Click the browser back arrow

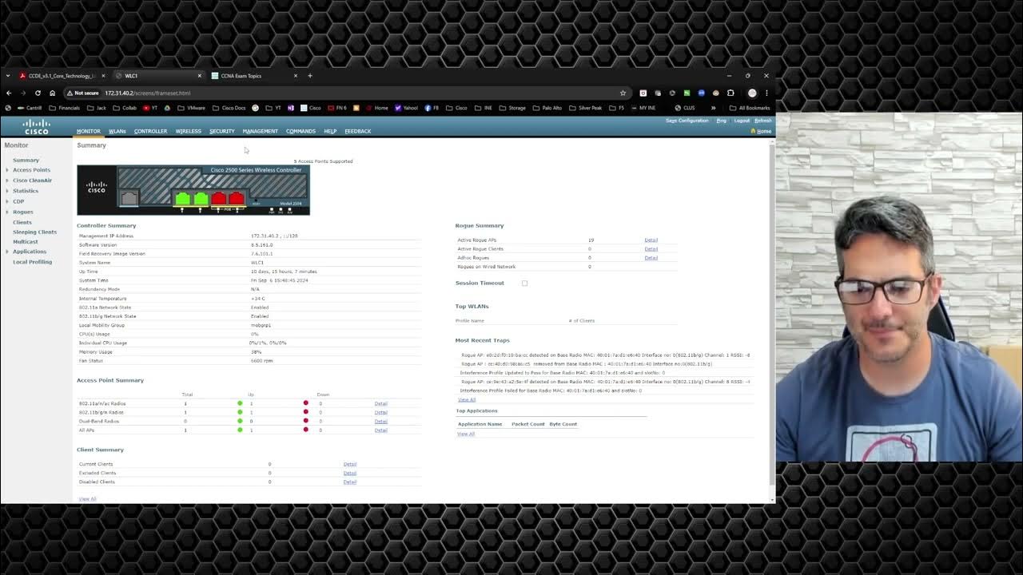[x=8, y=93]
